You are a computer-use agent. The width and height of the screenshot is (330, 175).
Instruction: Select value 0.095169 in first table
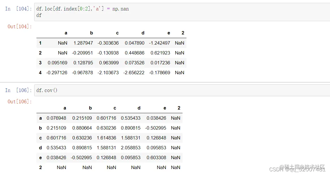click(57, 63)
